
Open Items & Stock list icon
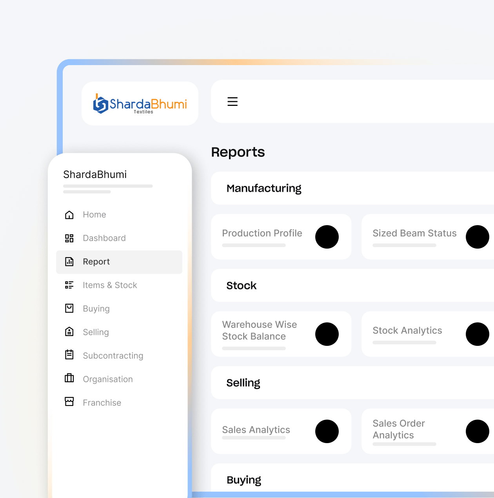click(x=69, y=285)
